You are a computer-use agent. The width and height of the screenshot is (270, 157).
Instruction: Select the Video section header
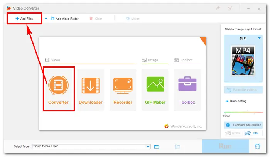tap(52, 60)
